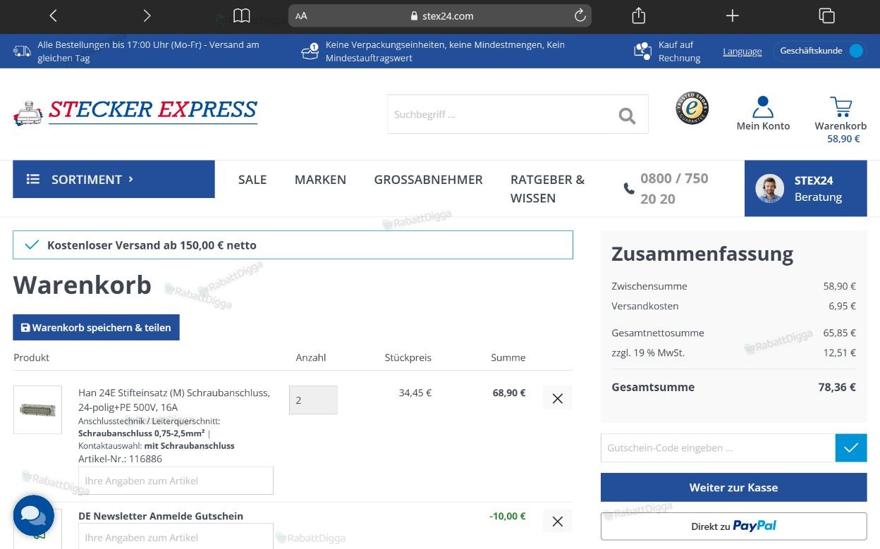880x549 pixels.
Task: Pay with Direkt zu PayPal button
Action: (x=733, y=526)
